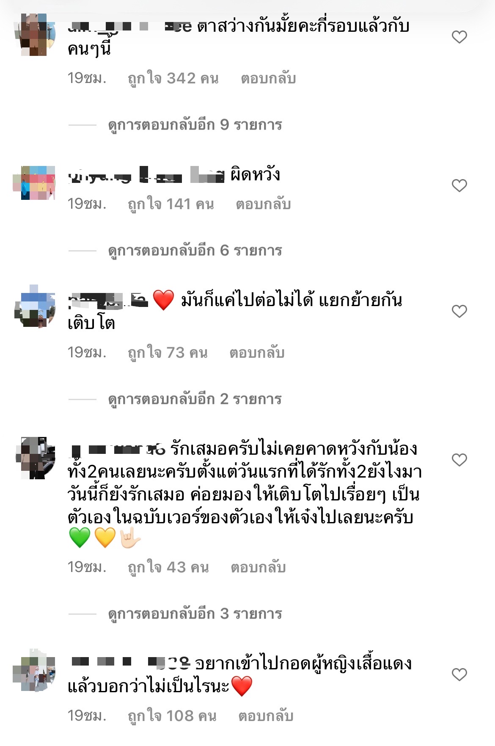Expand 9 more replies
Image resolution: width=495 pixels, height=746 pixels.
[x=195, y=125]
